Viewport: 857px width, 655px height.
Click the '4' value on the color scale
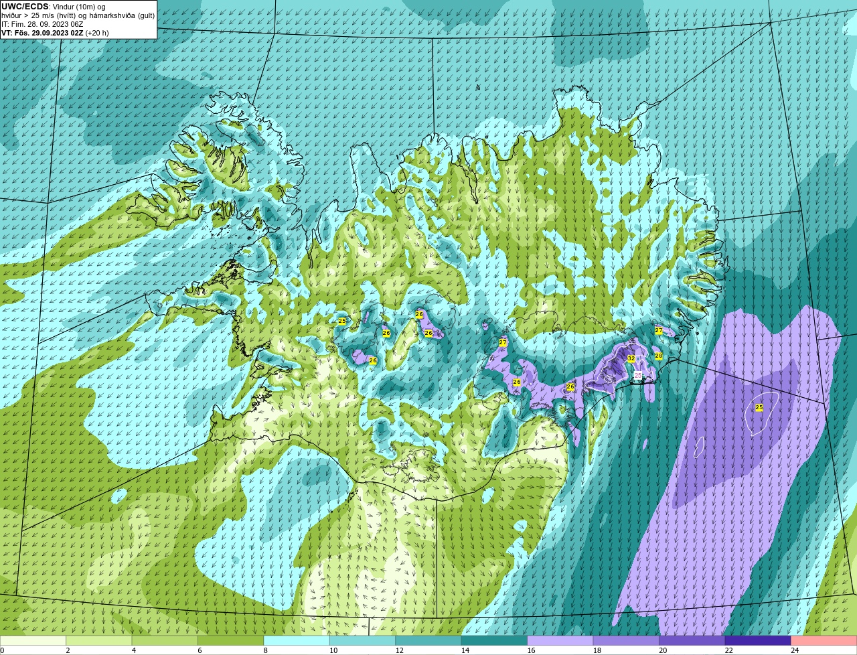point(134,650)
